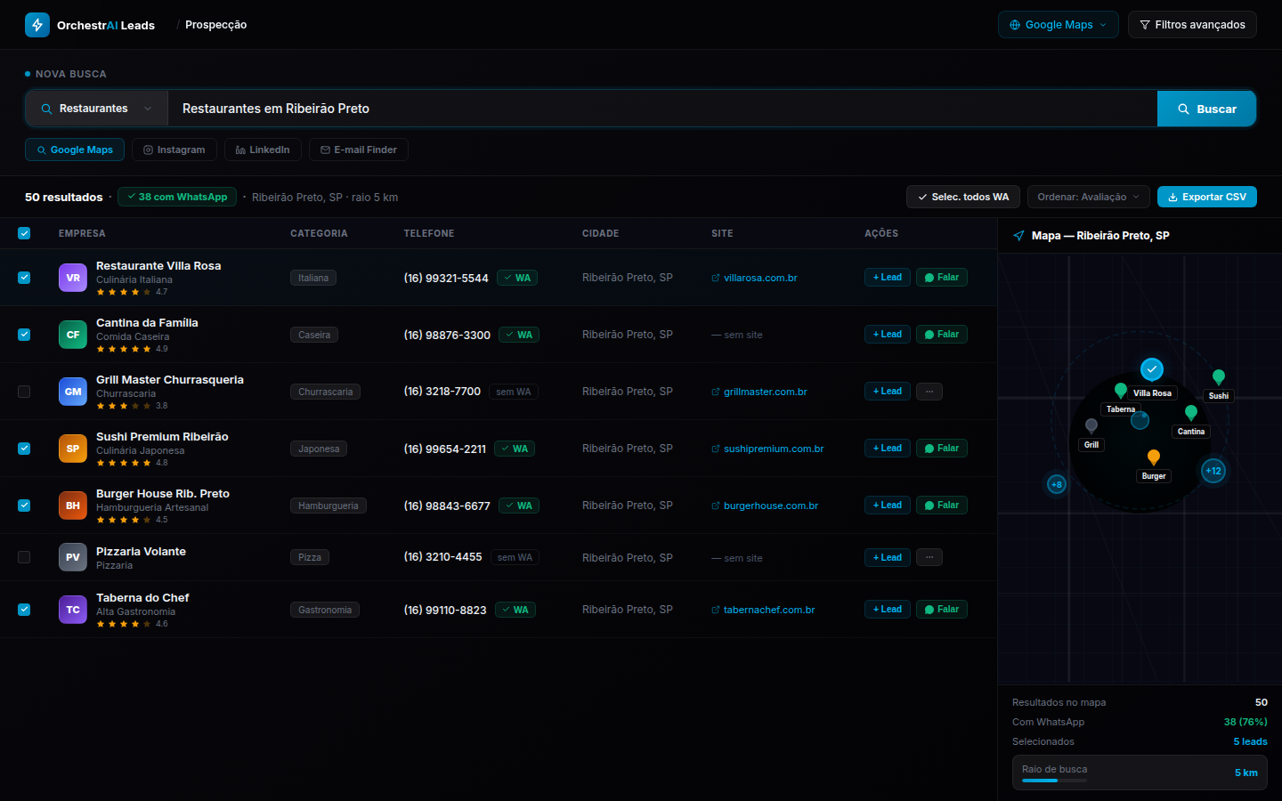Click the Villa Rosa checkmark map pin
This screenshot has width=1282, height=801.
(x=1152, y=368)
